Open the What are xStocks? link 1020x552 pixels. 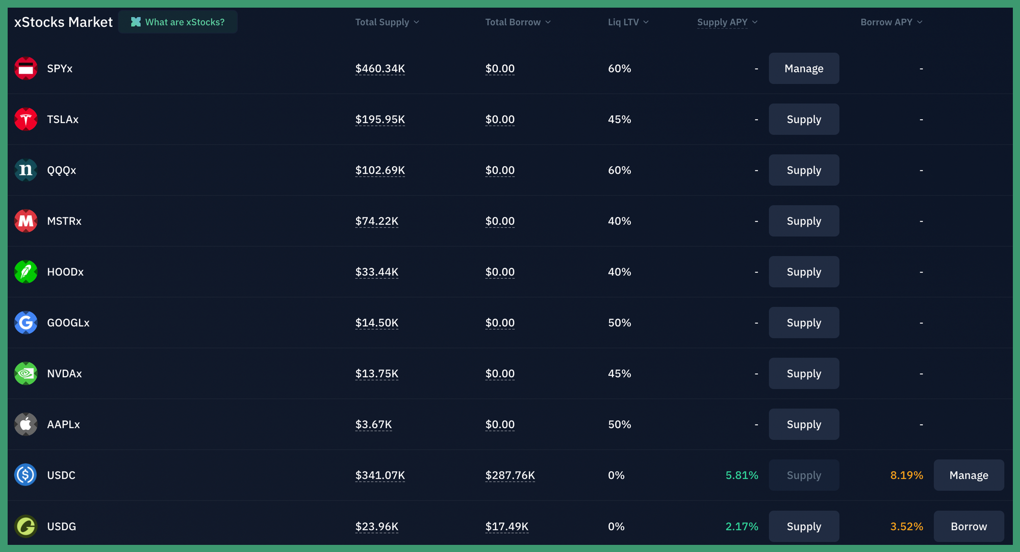(x=178, y=22)
